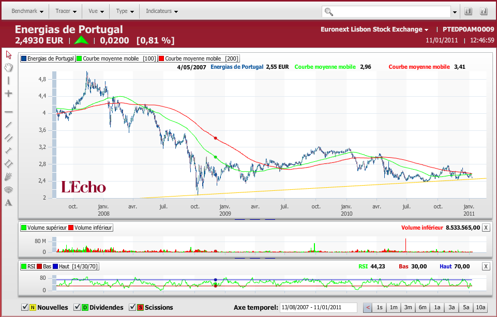The width and height of the screenshot is (497, 317).
Task: Open the Euronext Lisbon Stock Exchange dropdown
Action: point(374,29)
